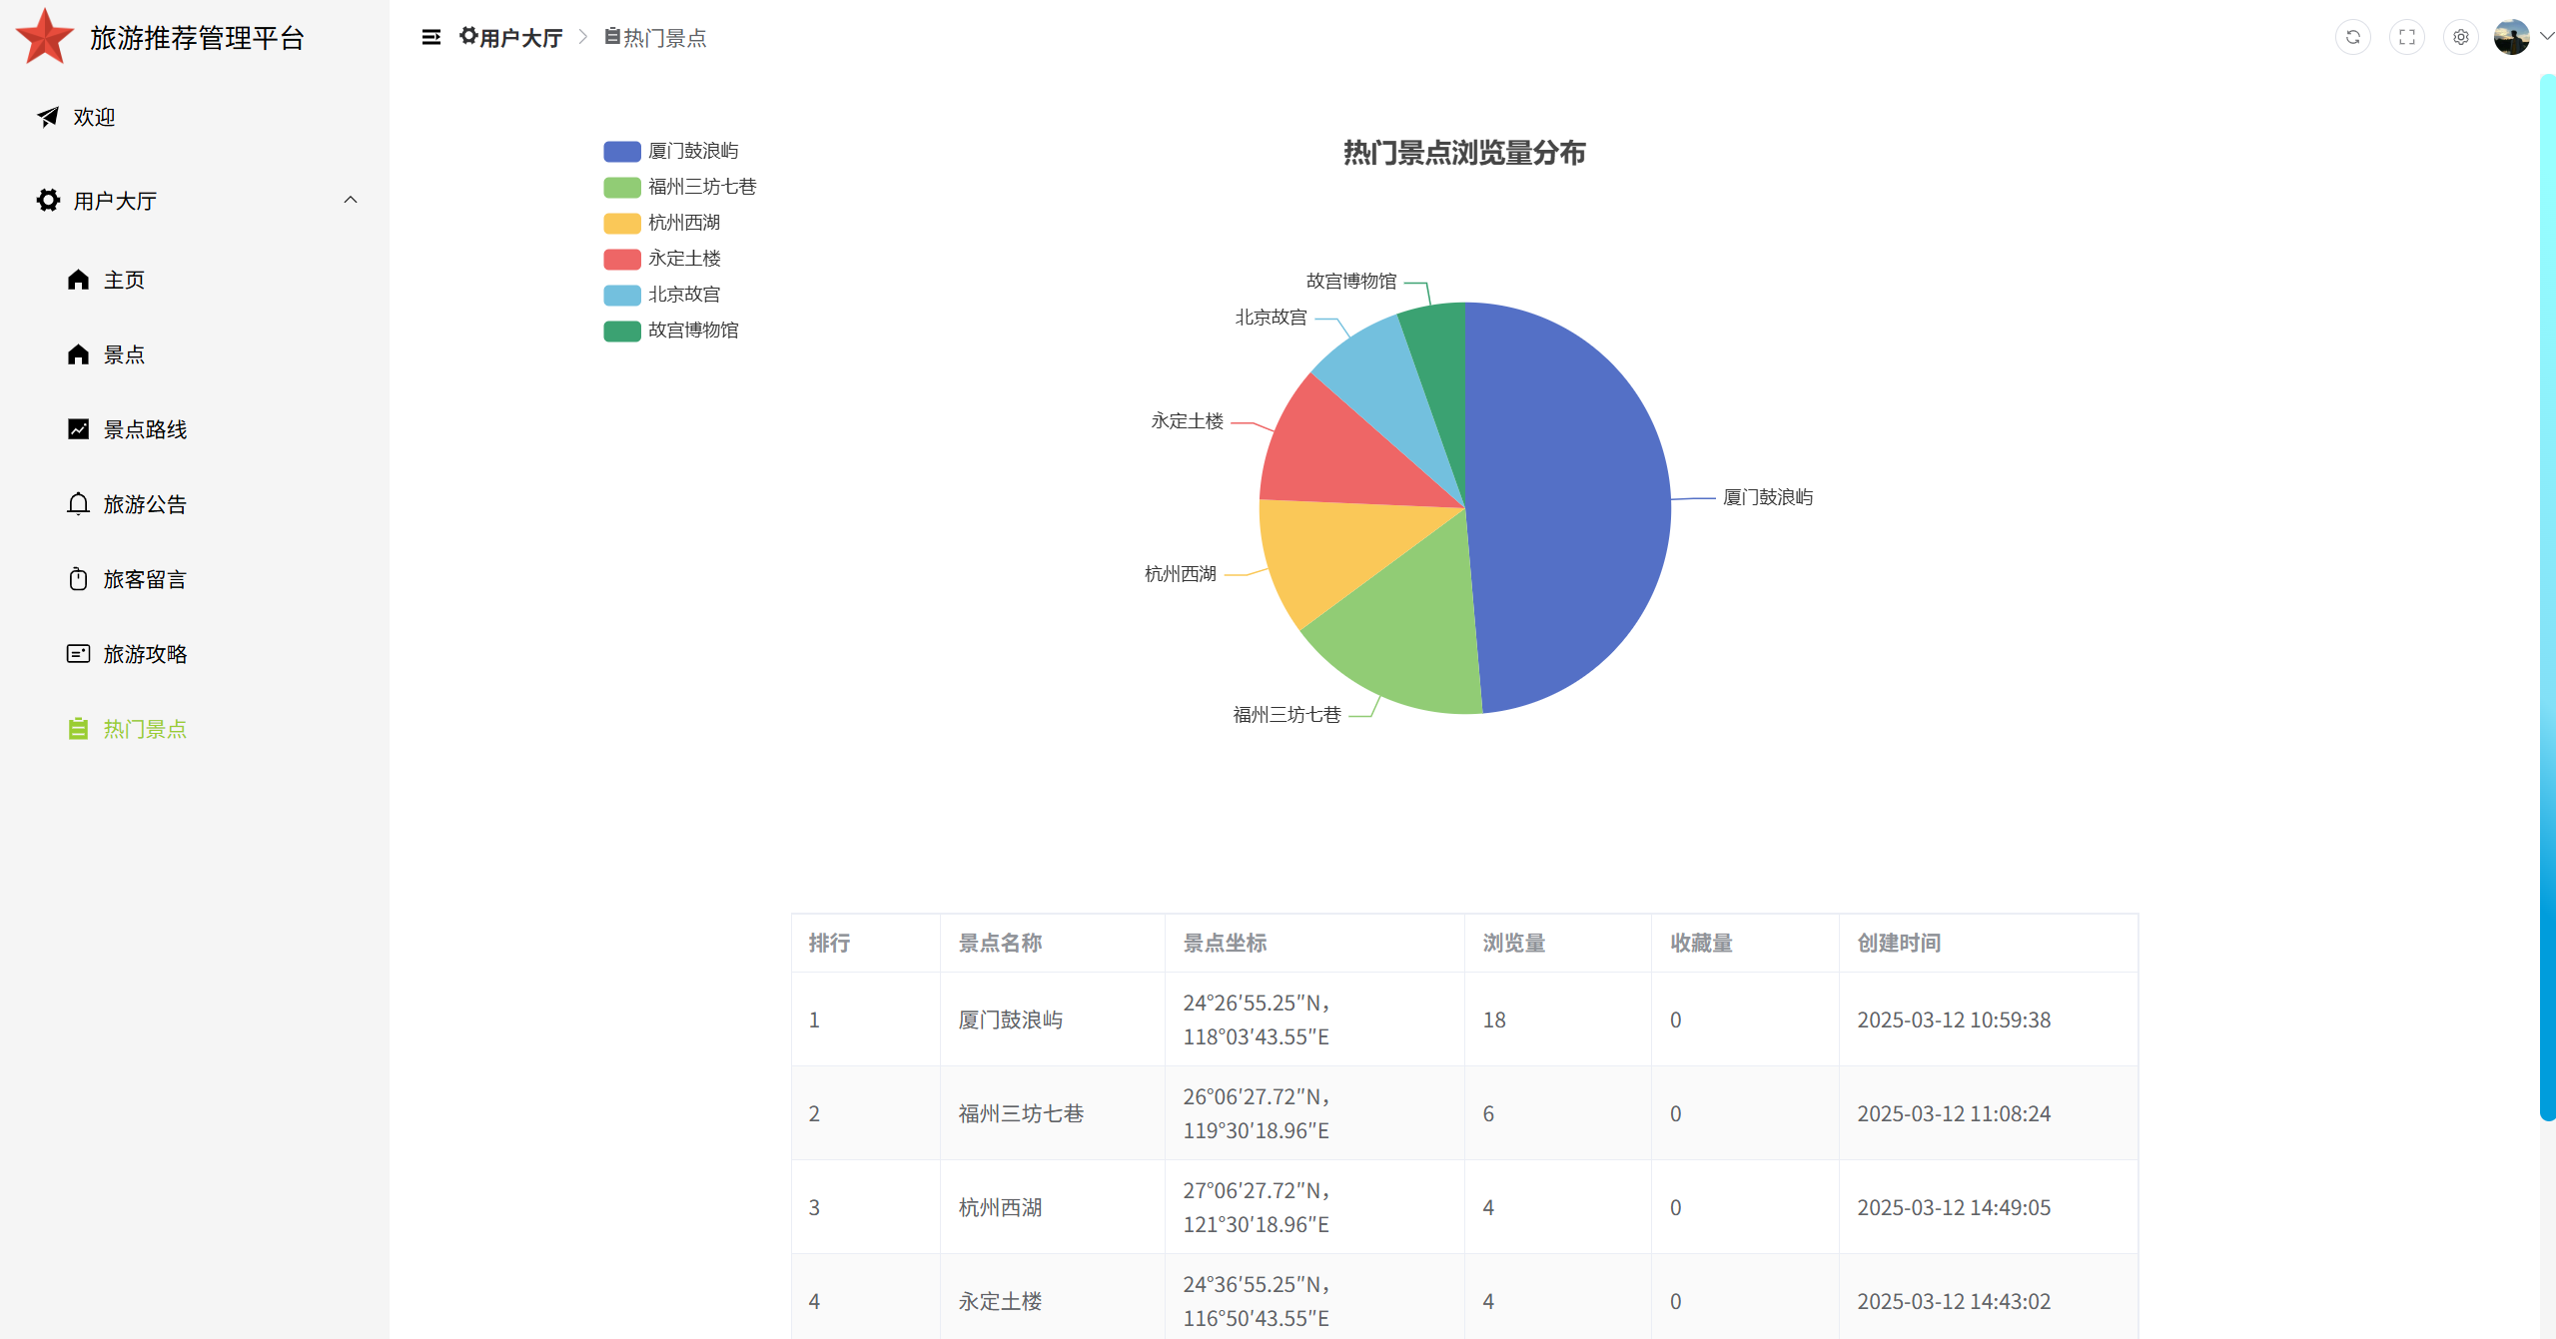Open 旅游攻略 in the sidebar
Screen dimensions: 2556x1339
[x=144, y=654]
